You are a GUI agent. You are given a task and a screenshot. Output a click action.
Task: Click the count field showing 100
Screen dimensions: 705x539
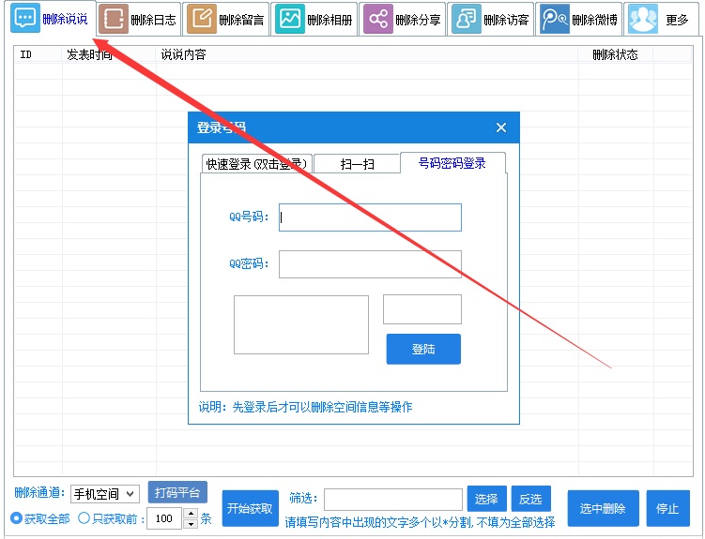coord(164,518)
